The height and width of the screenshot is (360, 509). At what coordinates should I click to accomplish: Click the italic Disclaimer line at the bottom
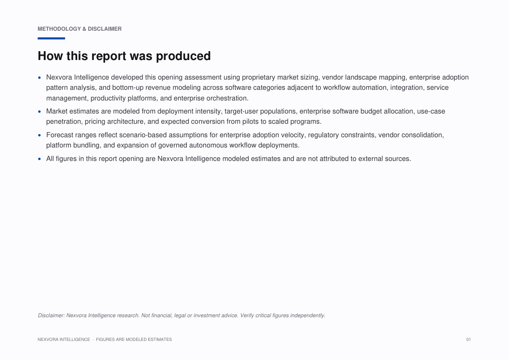click(x=181, y=315)
